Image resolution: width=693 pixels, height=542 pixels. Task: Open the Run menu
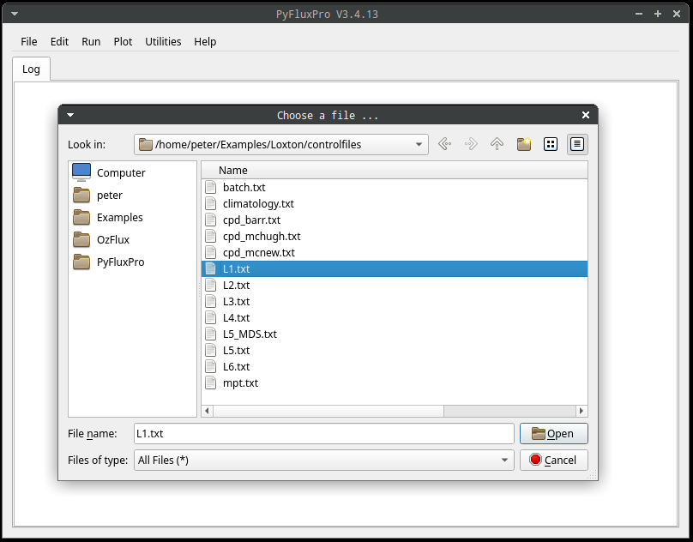(91, 41)
